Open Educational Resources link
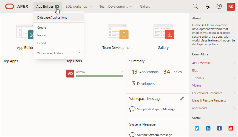 [x=207, y=93]
